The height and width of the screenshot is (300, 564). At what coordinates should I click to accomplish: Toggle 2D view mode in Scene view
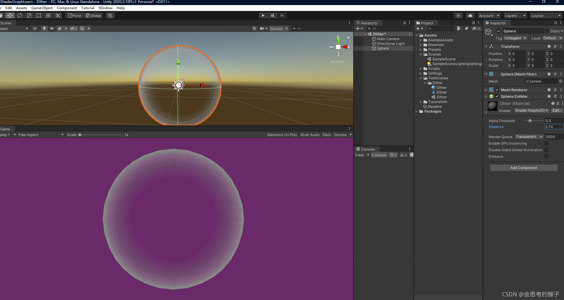click(x=35, y=29)
